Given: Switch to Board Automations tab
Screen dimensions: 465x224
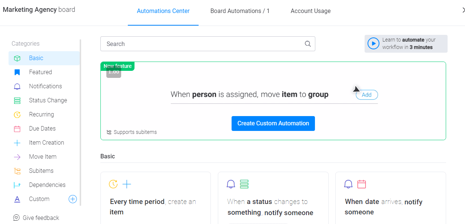Looking at the screenshot, I should coord(240,11).
